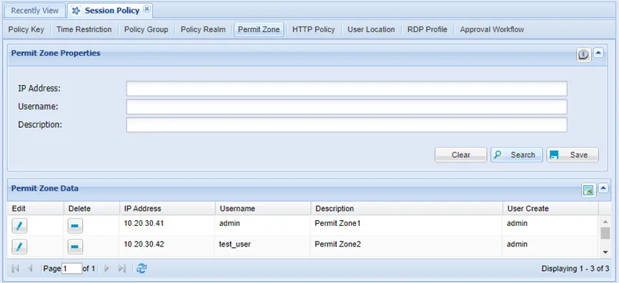Open the Policy Key section

(26, 29)
